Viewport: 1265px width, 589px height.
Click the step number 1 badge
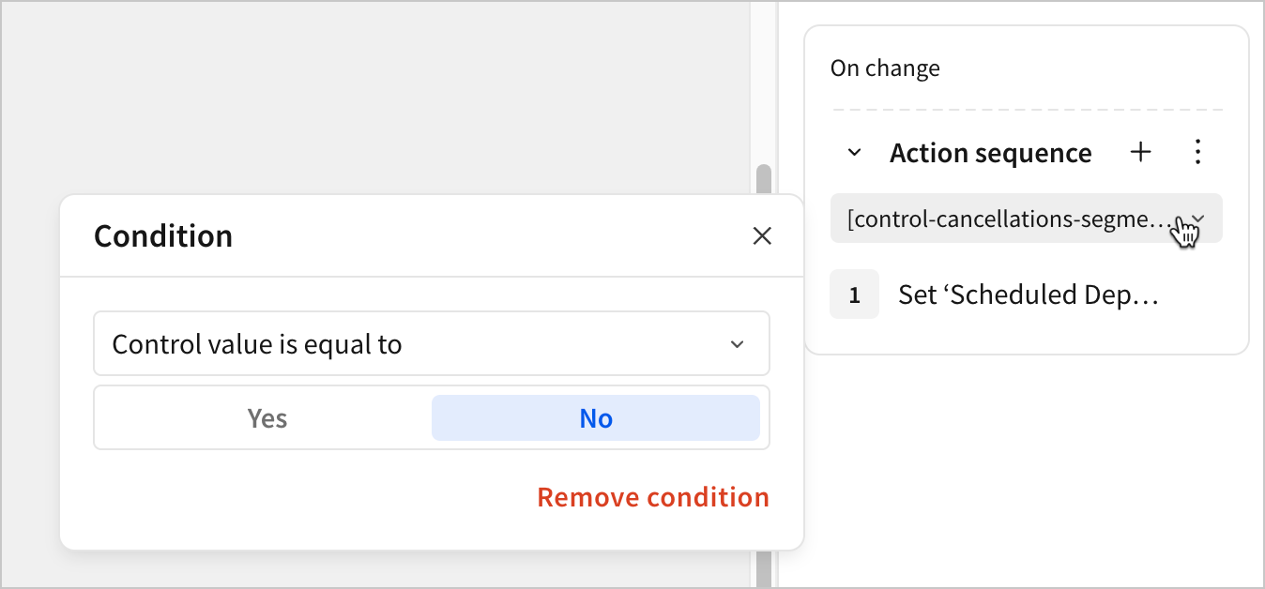pos(854,294)
